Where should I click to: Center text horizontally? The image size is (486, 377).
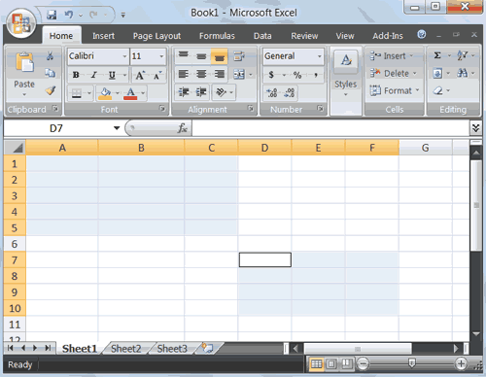tap(201, 74)
